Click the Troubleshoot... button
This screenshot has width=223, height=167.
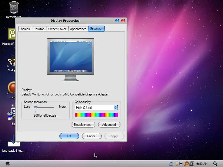(83, 124)
